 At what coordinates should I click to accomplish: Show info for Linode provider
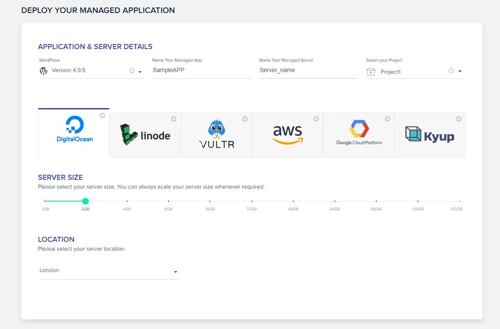(x=174, y=119)
